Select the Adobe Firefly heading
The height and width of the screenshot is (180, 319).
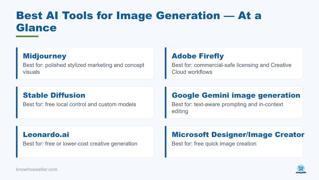click(198, 56)
